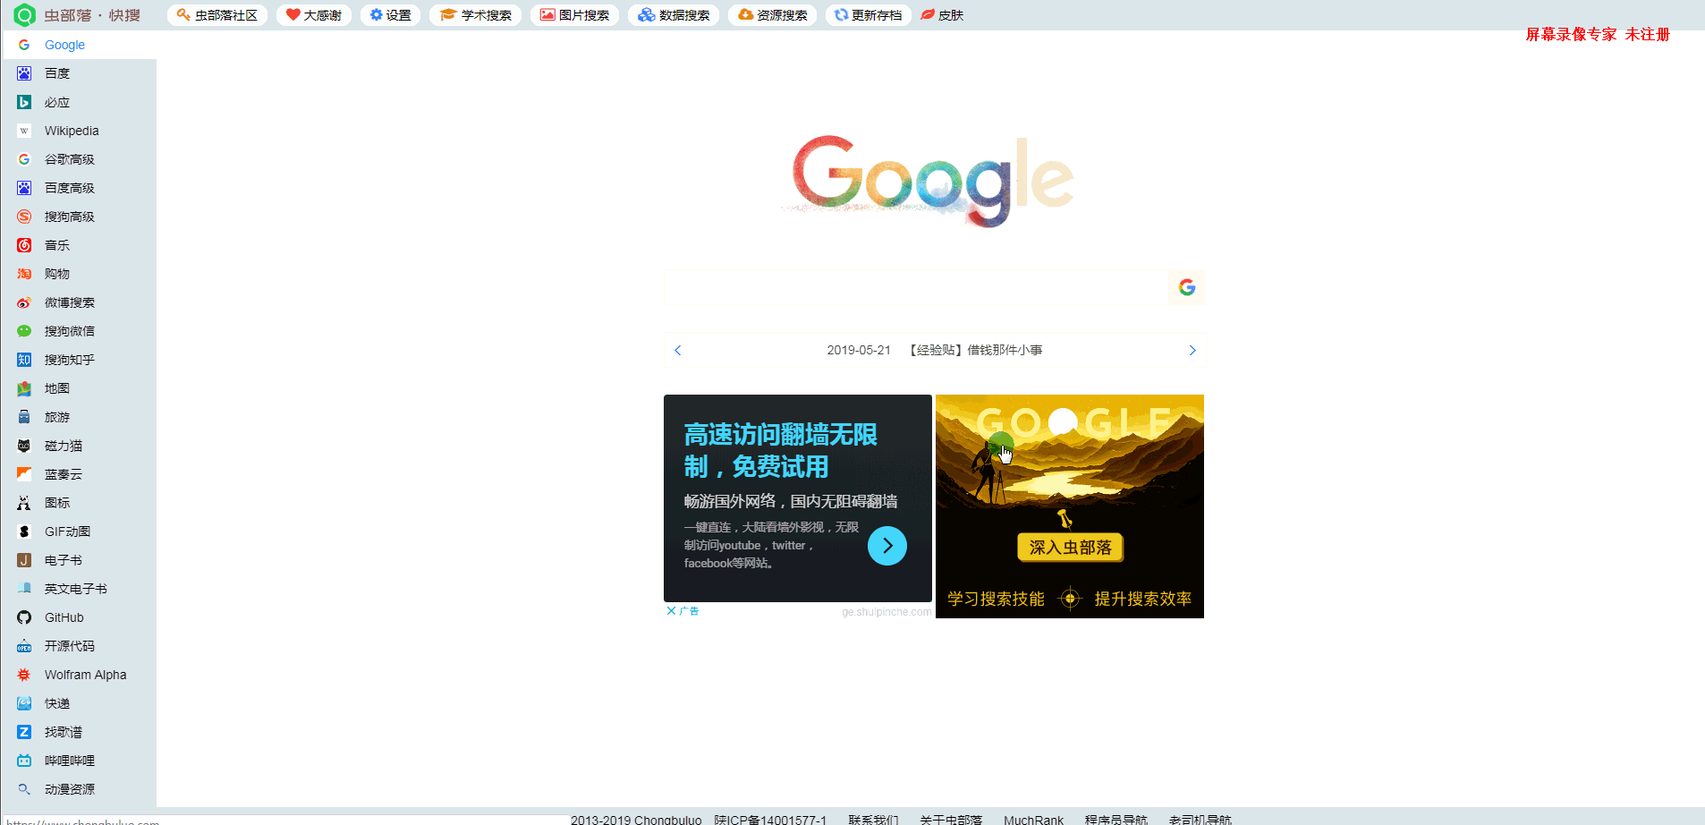Switch to 图片搜索 tab
Screen dimensions: 1705x825
[574, 15]
